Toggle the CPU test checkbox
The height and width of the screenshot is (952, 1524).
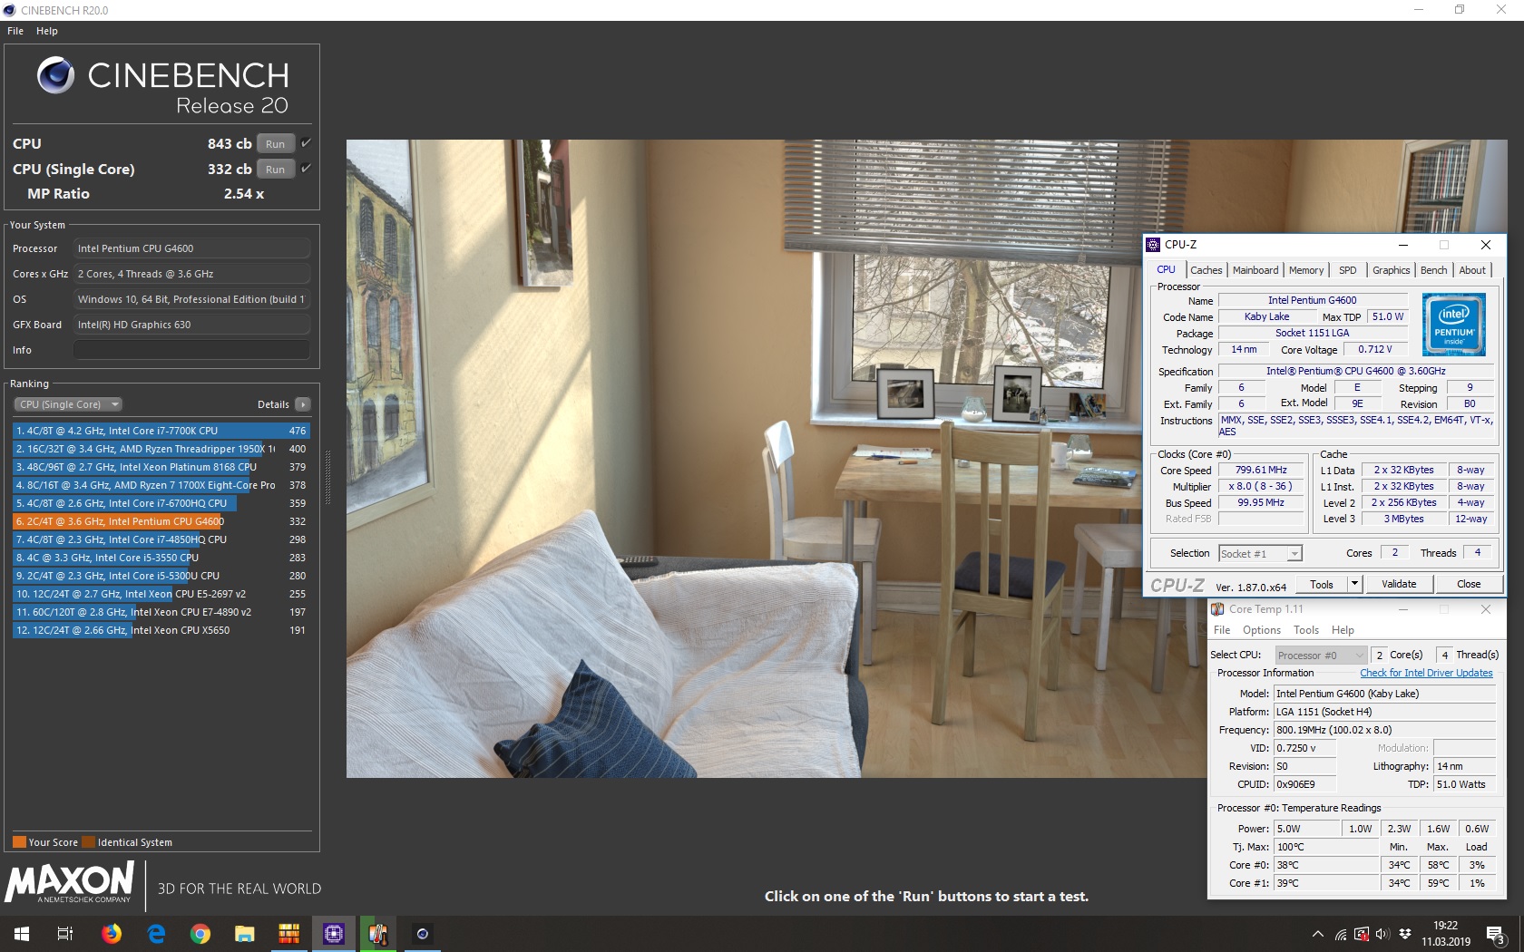pyautogui.click(x=306, y=143)
